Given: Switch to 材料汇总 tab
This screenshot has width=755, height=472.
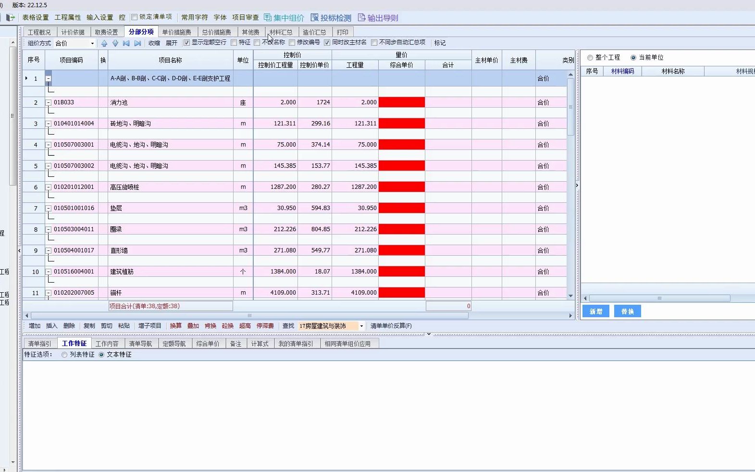Looking at the screenshot, I should coord(281,32).
